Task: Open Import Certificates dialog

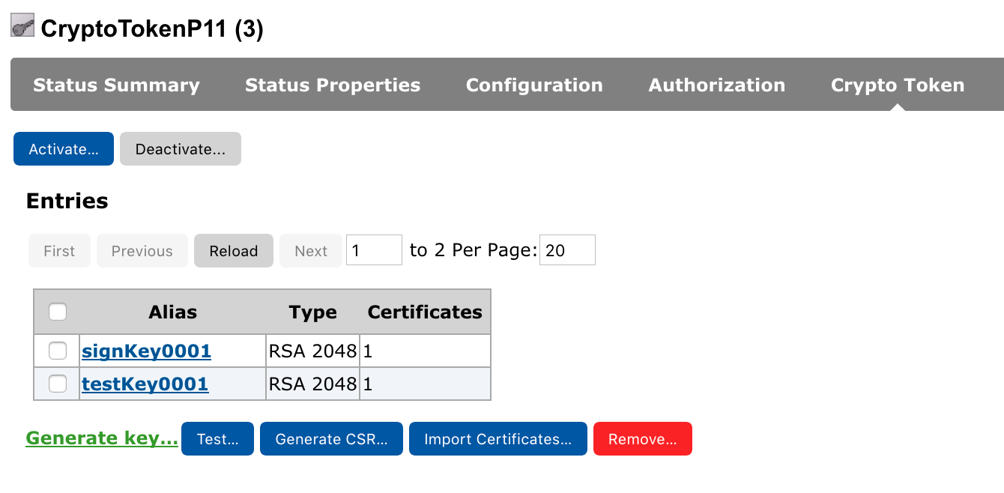Action: [498, 439]
